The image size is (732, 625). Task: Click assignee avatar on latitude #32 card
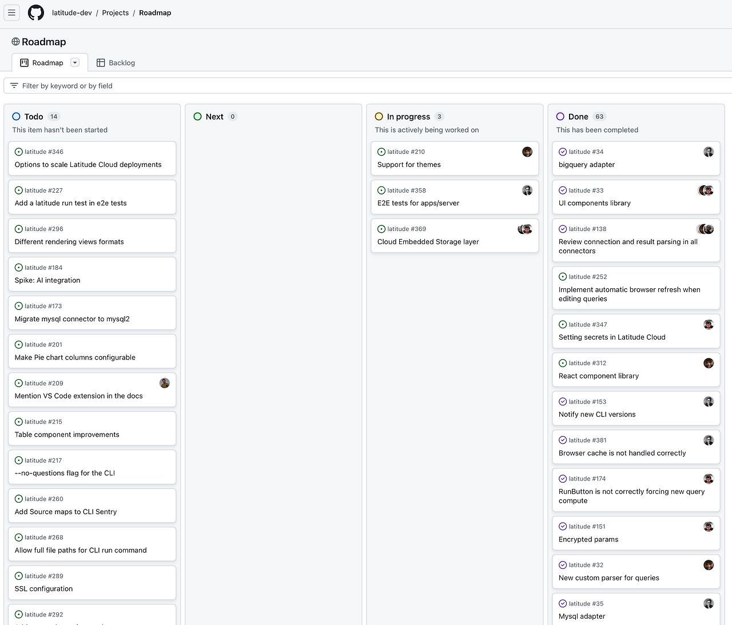tap(709, 565)
